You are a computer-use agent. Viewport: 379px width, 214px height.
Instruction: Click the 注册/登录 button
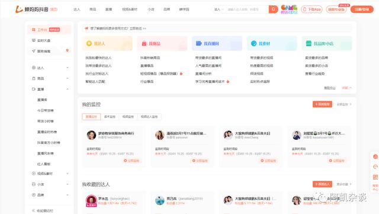click(362, 9)
